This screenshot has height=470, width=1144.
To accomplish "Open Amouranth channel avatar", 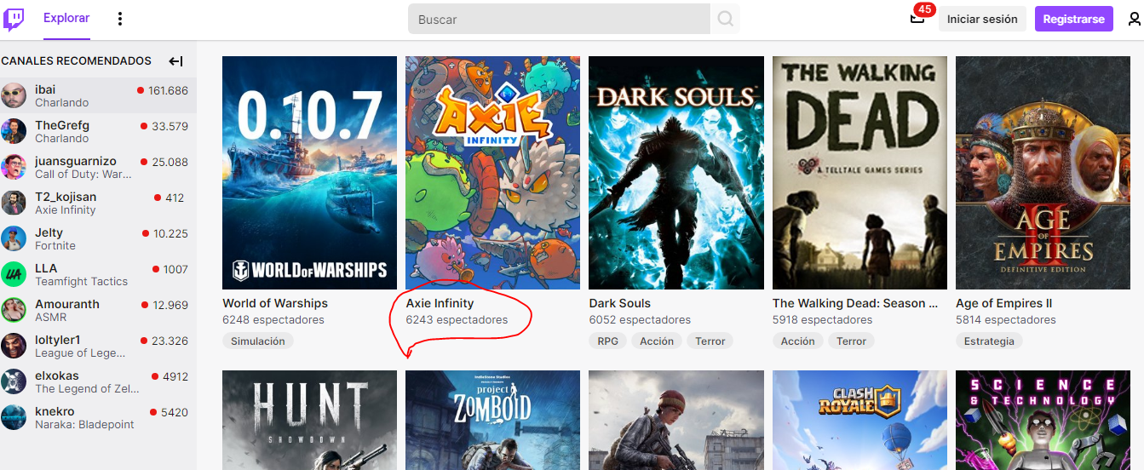I will click(x=14, y=310).
